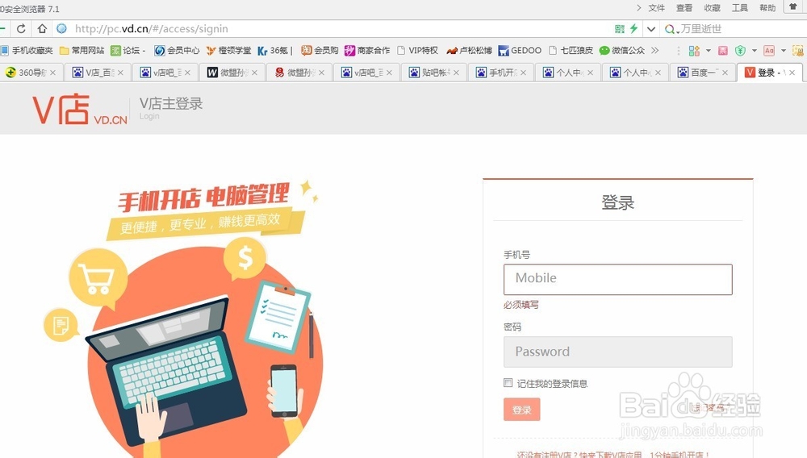
Task: Click the V店 VD.CN logo
Action: [80, 109]
